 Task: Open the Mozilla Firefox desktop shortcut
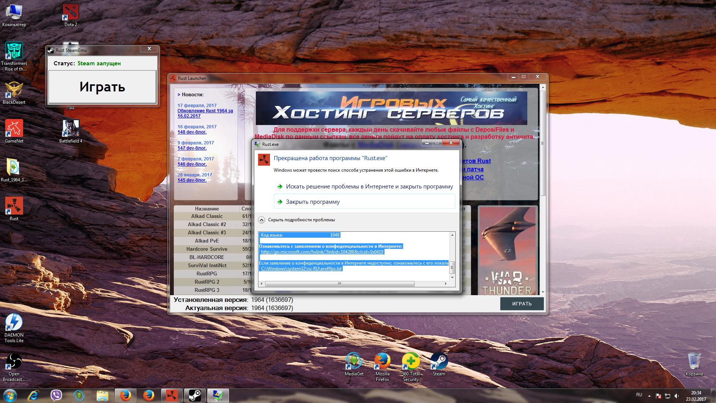click(x=382, y=367)
